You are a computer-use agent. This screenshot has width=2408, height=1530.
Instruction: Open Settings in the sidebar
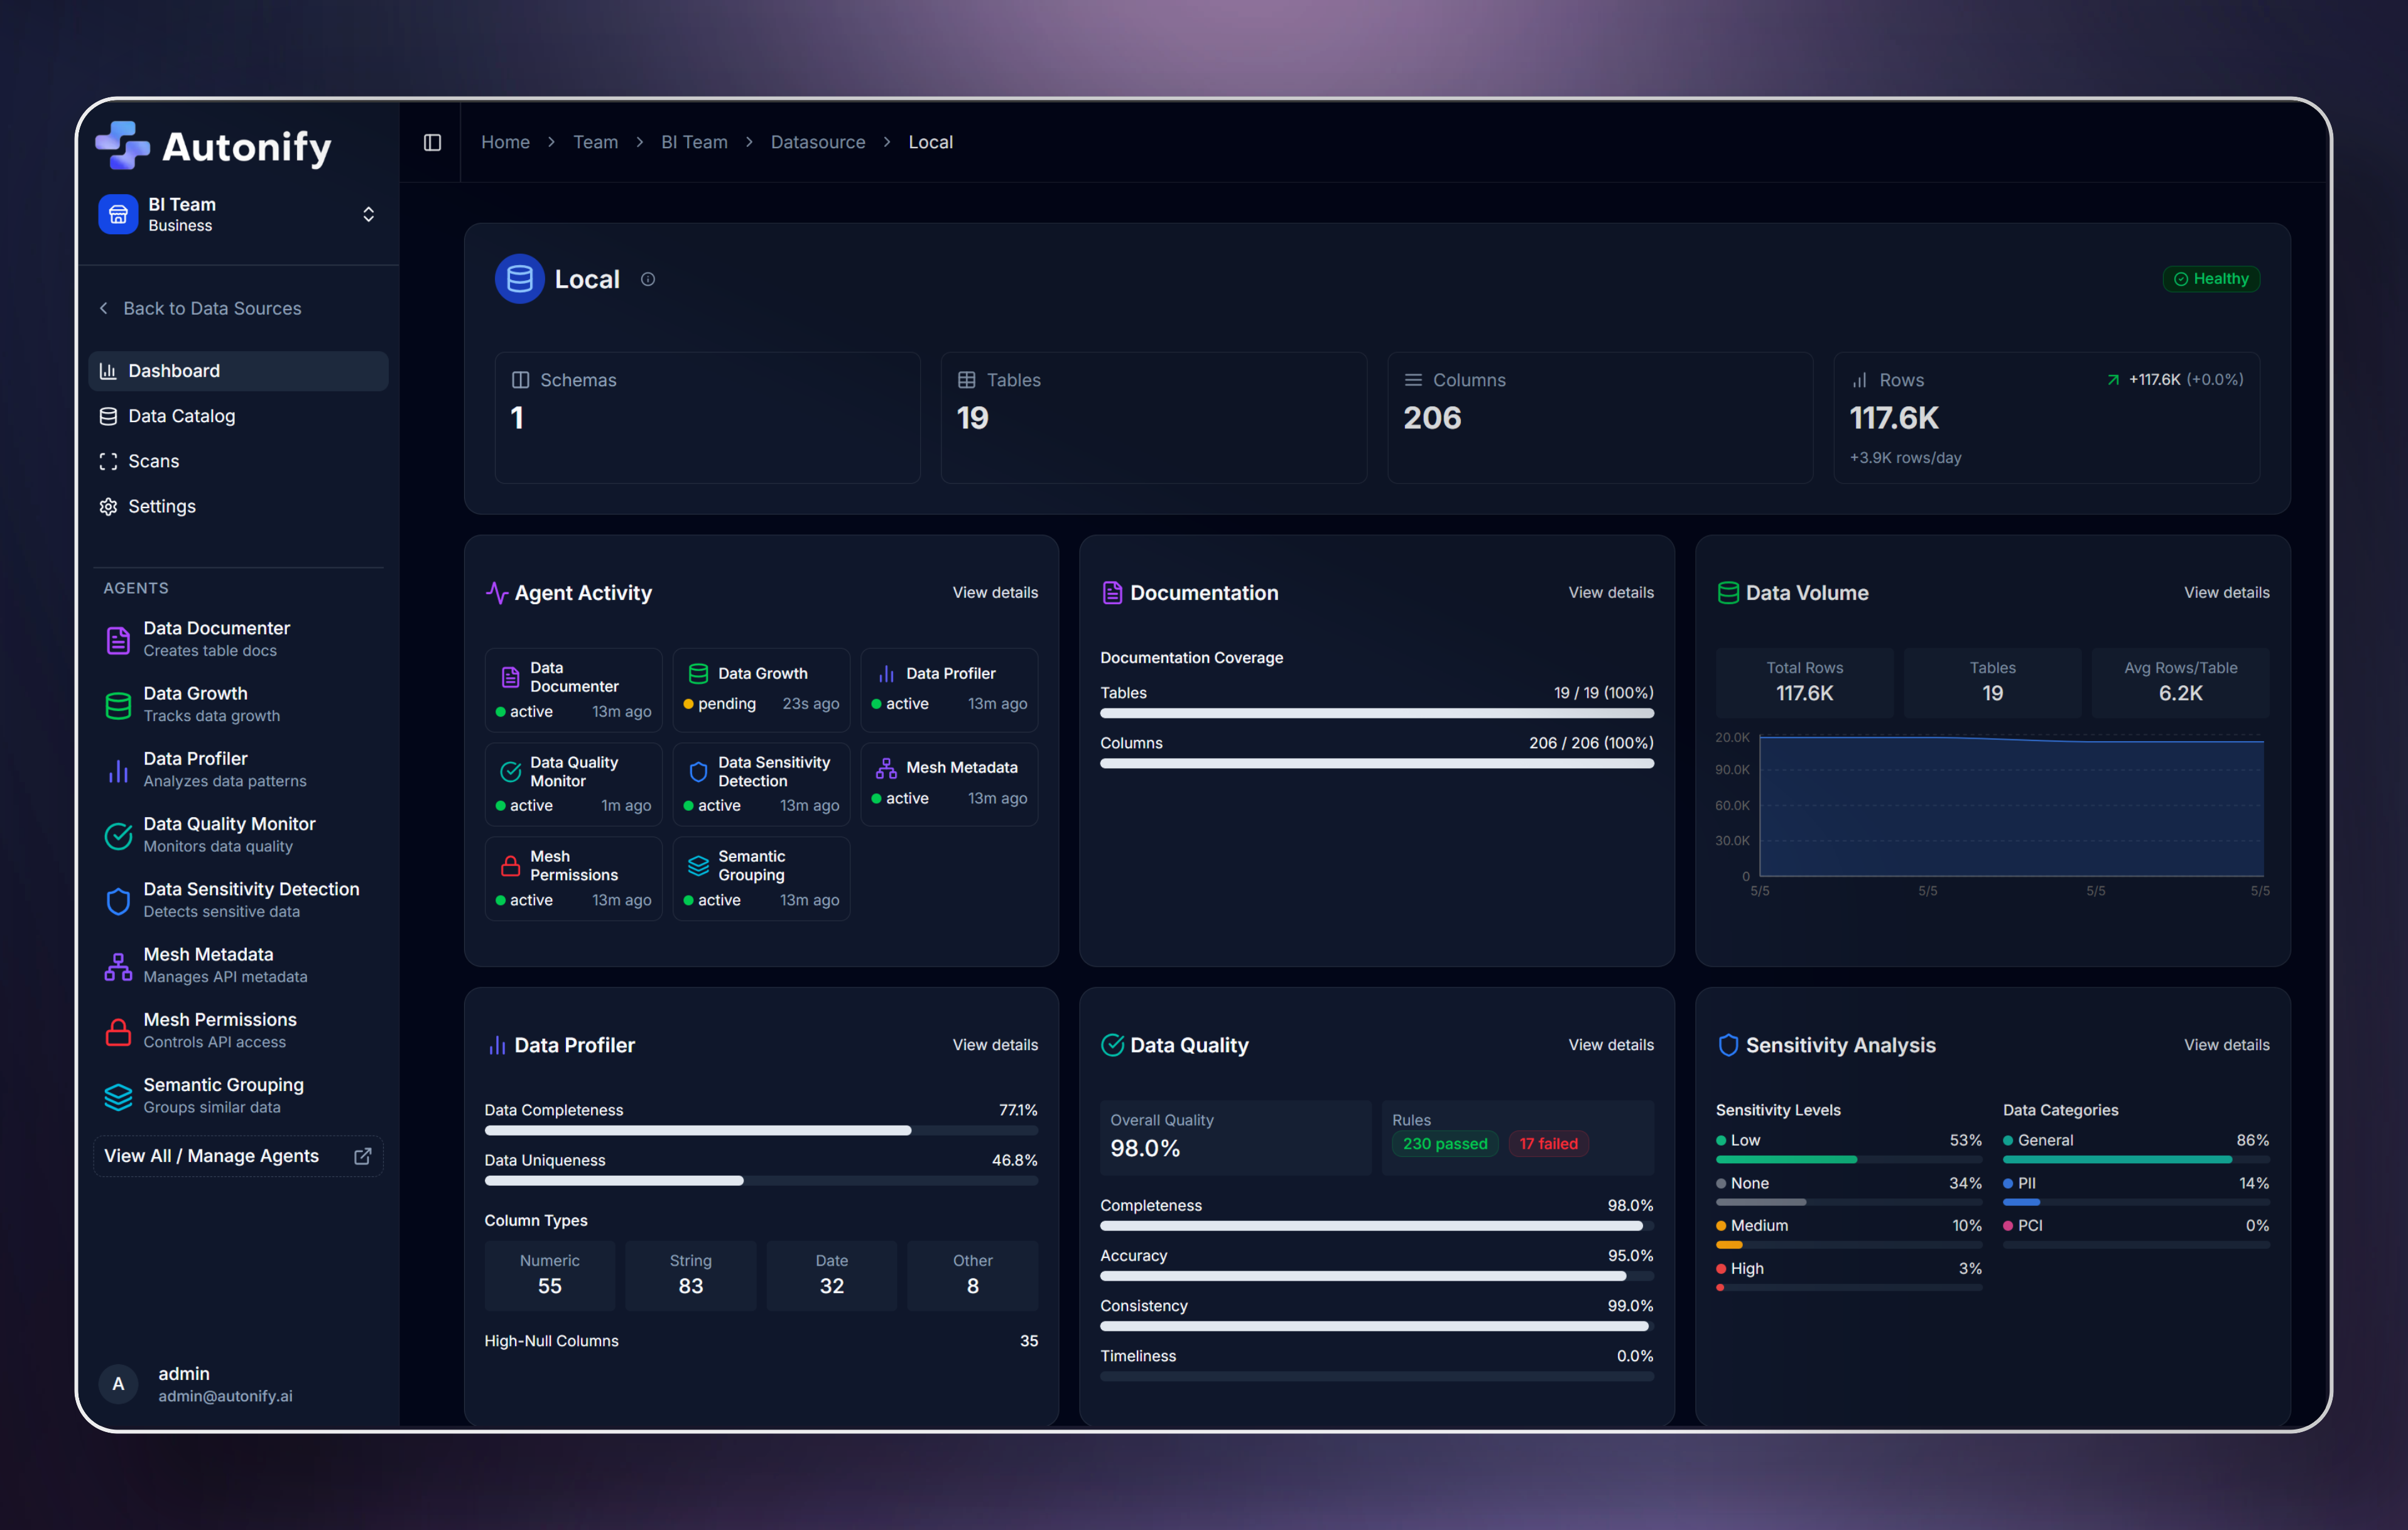coord(161,506)
